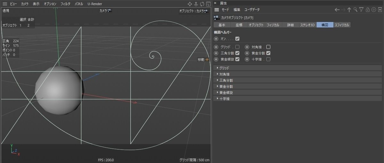Switch to the 詳細 tab

tap(290, 25)
